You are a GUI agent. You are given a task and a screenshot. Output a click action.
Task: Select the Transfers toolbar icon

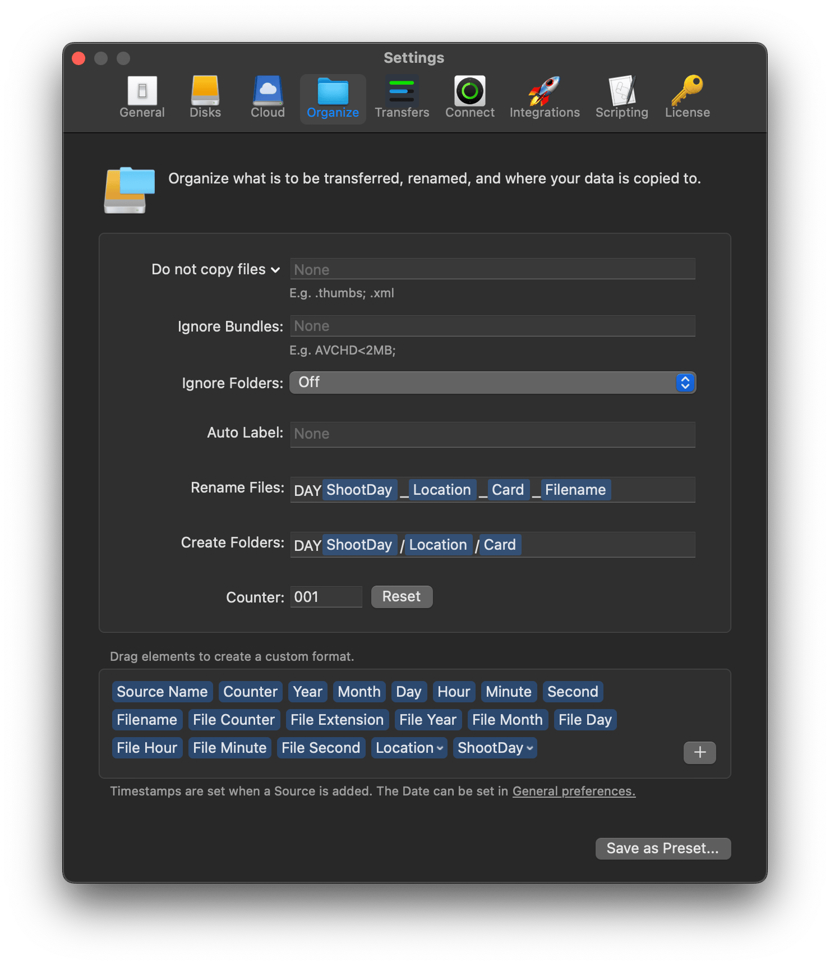(x=402, y=91)
